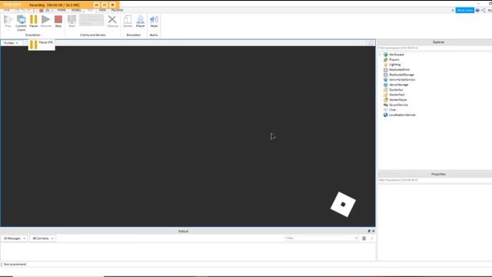This screenshot has height=277, width=492.
Task: Open the PLUGINS ribbon tab
Action: (117, 10)
